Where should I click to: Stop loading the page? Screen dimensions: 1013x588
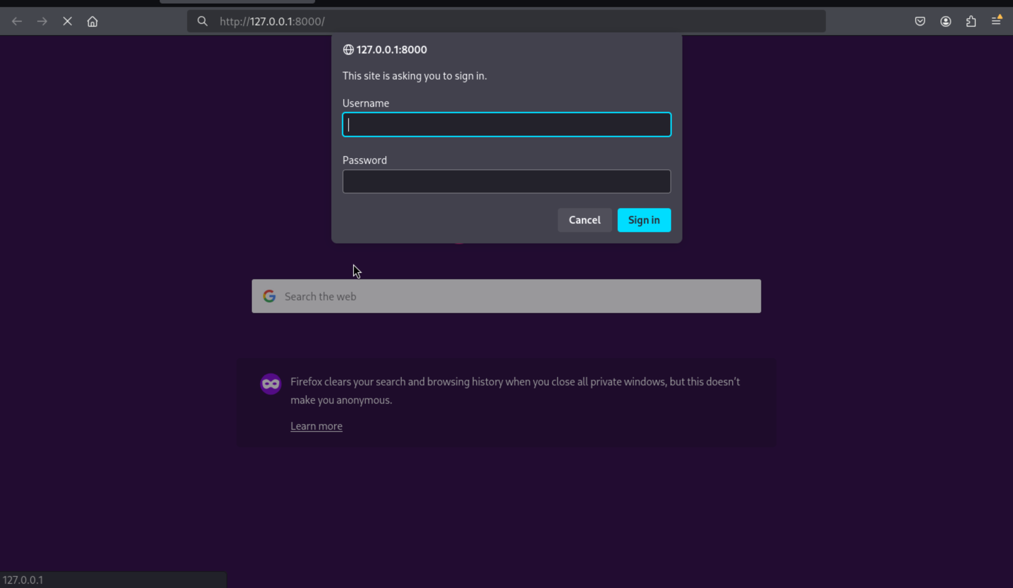coord(68,21)
